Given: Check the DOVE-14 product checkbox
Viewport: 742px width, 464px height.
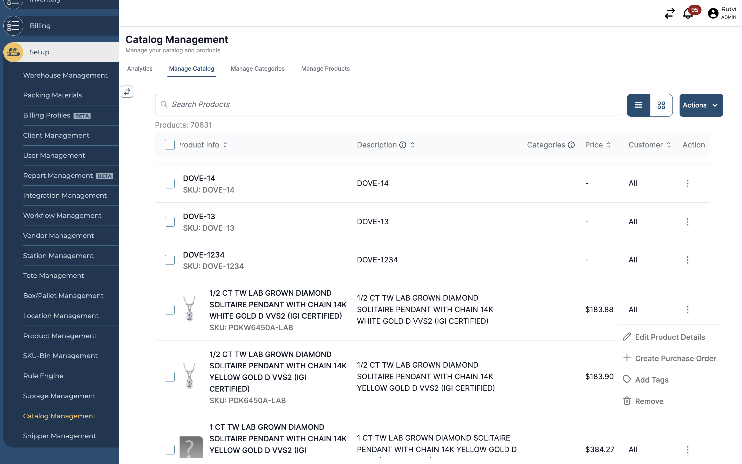Looking at the screenshot, I should click(x=170, y=183).
